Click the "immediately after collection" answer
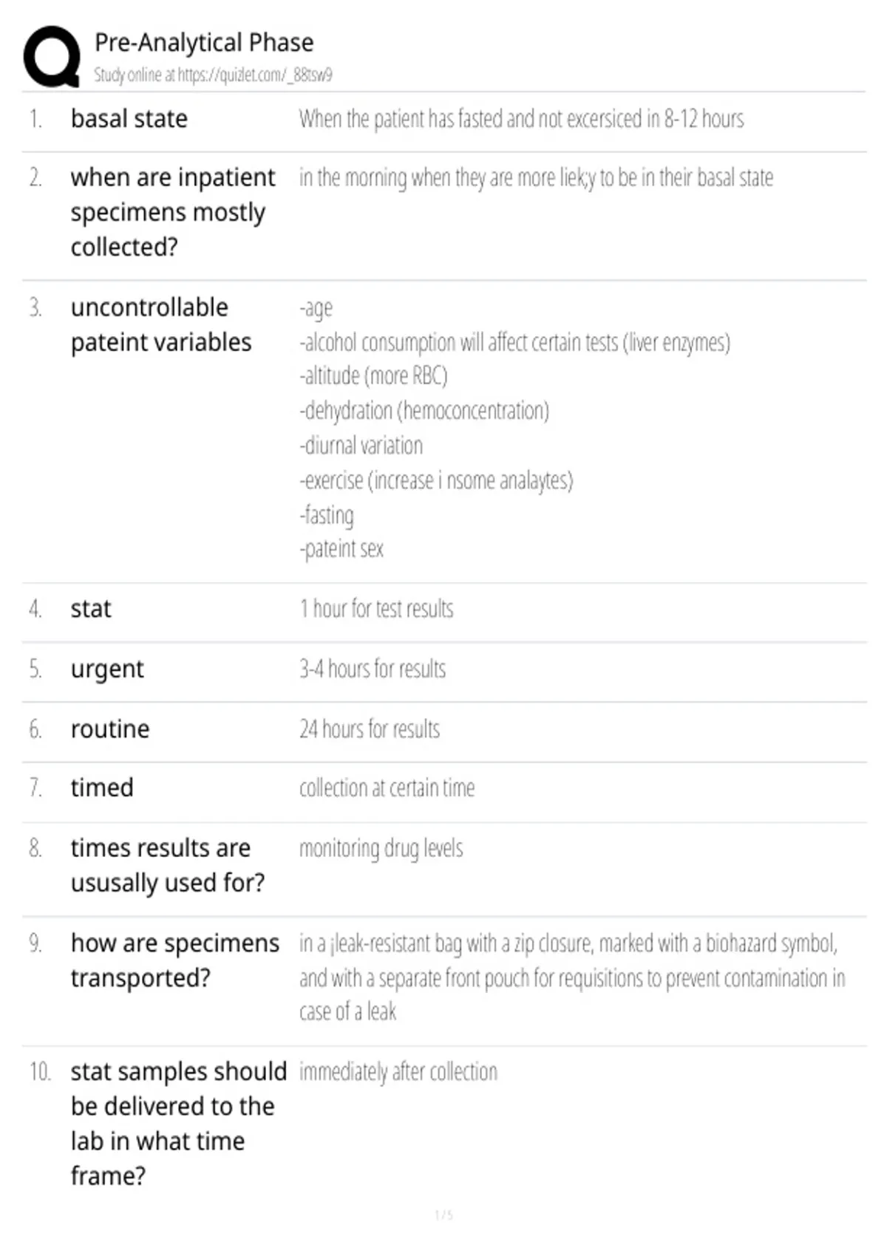Viewport: 887px width, 1256px height. coord(398,1071)
